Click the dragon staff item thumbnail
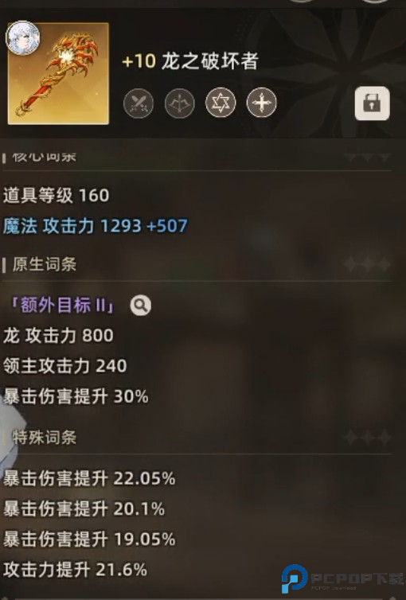 pos(58,73)
